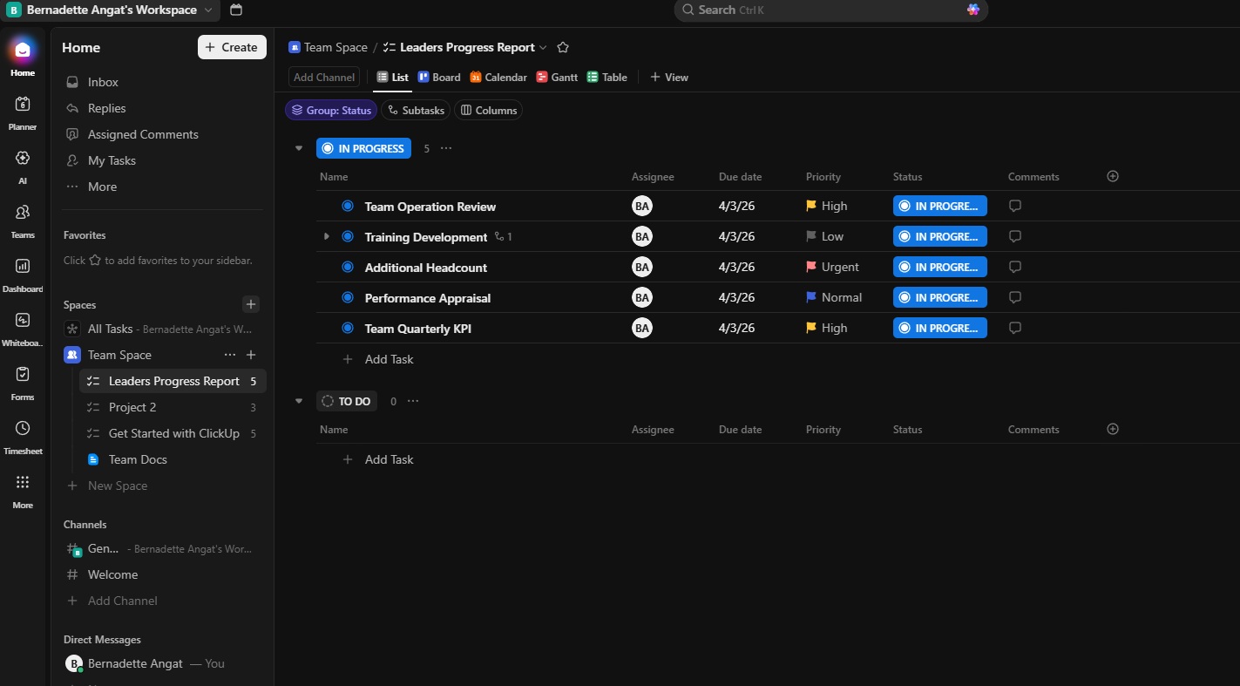Click the BA assignee avatar for Team Quarterly KPI
This screenshot has width=1240, height=686.
tap(642, 329)
